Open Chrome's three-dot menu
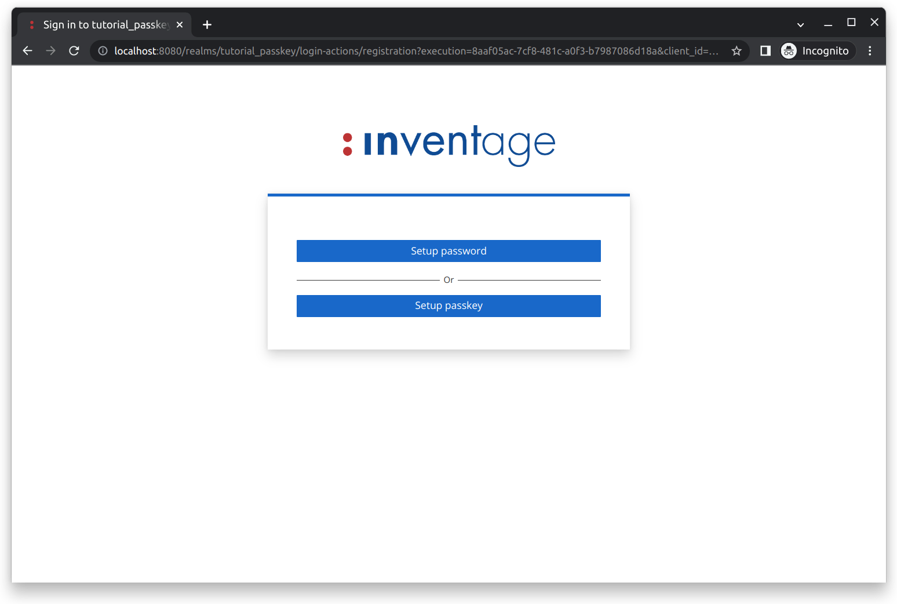This screenshot has height=604, width=897. (870, 51)
